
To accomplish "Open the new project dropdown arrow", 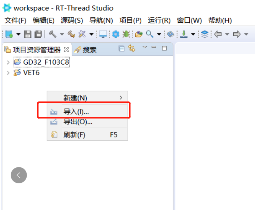I will click(x=18, y=34).
